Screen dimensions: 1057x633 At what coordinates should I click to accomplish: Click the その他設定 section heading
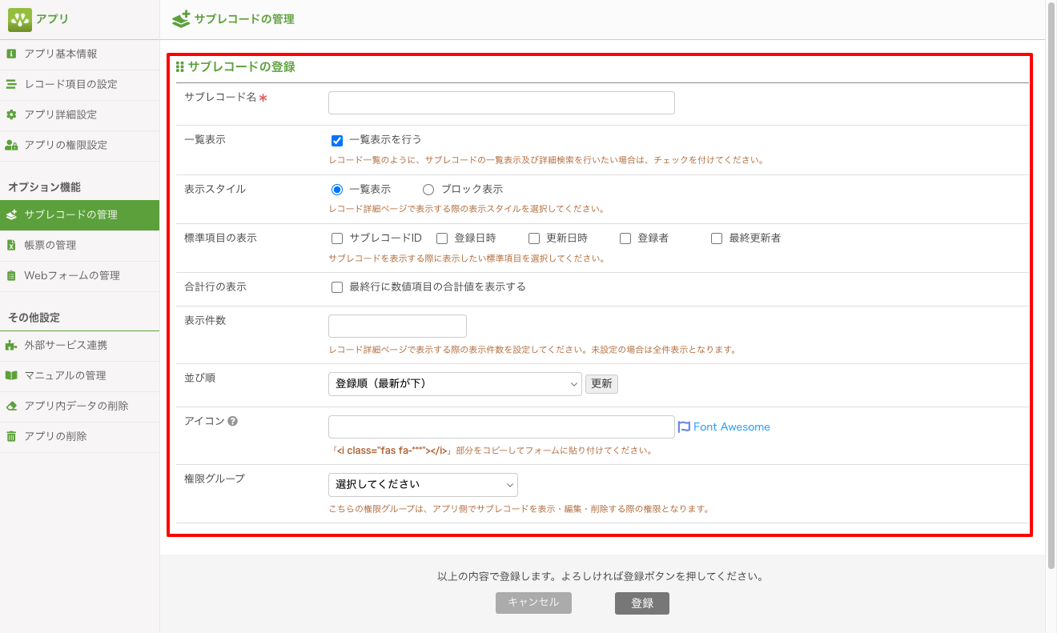tap(34, 318)
